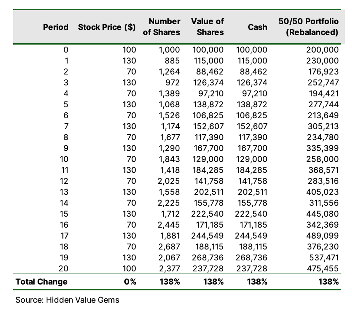352x311 pixels.
Task: Select the 2,377 shares cell in period 20
Action: tap(169, 269)
